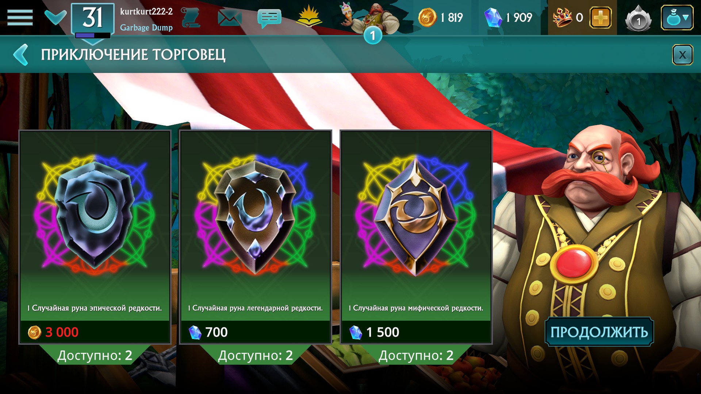Open the chat speech bubble
The height and width of the screenshot is (394, 701).
point(269,18)
